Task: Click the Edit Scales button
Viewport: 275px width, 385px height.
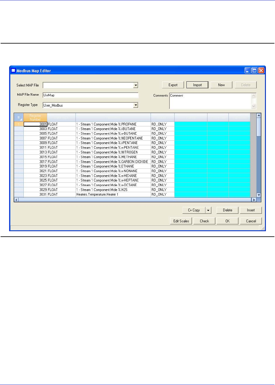Action: click(181, 221)
